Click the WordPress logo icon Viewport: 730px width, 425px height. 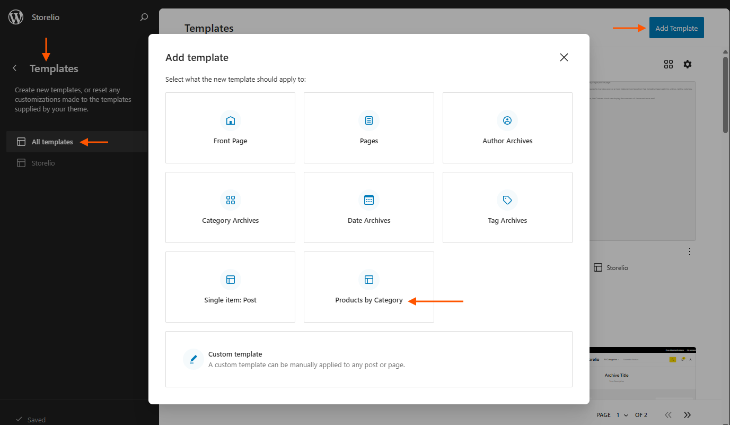[x=16, y=17]
